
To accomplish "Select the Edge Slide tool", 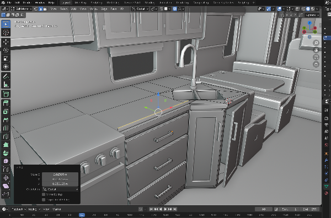I will [6, 170].
